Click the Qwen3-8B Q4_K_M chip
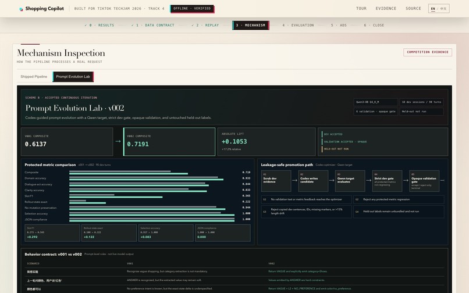 tap(376, 102)
